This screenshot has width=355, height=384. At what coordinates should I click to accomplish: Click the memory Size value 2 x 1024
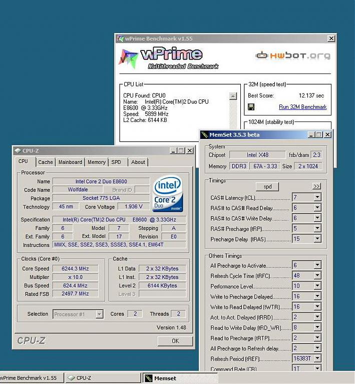click(308, 166)
